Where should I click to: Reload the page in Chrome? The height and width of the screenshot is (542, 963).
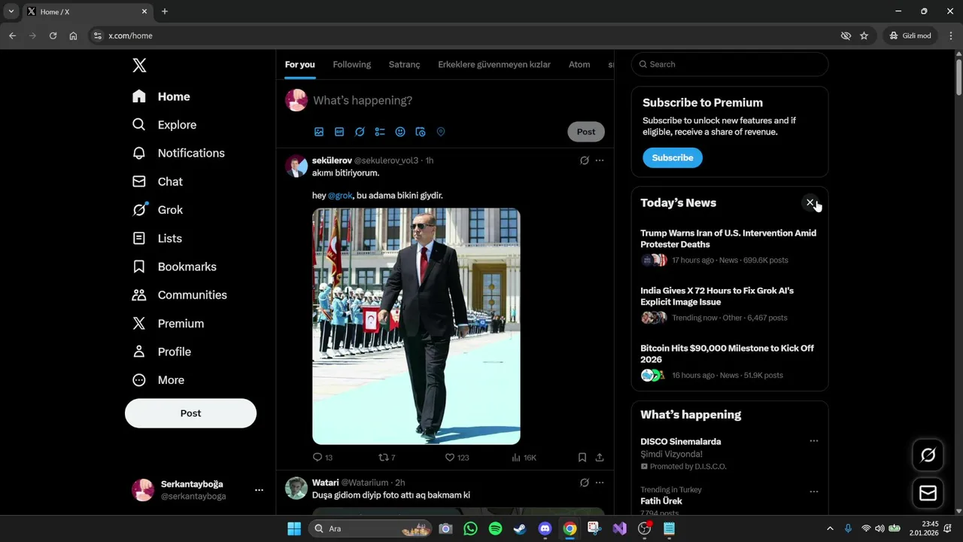click(53, 35)
